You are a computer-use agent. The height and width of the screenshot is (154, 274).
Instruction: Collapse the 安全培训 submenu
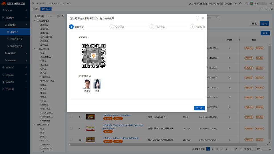[x=26, y=25]
